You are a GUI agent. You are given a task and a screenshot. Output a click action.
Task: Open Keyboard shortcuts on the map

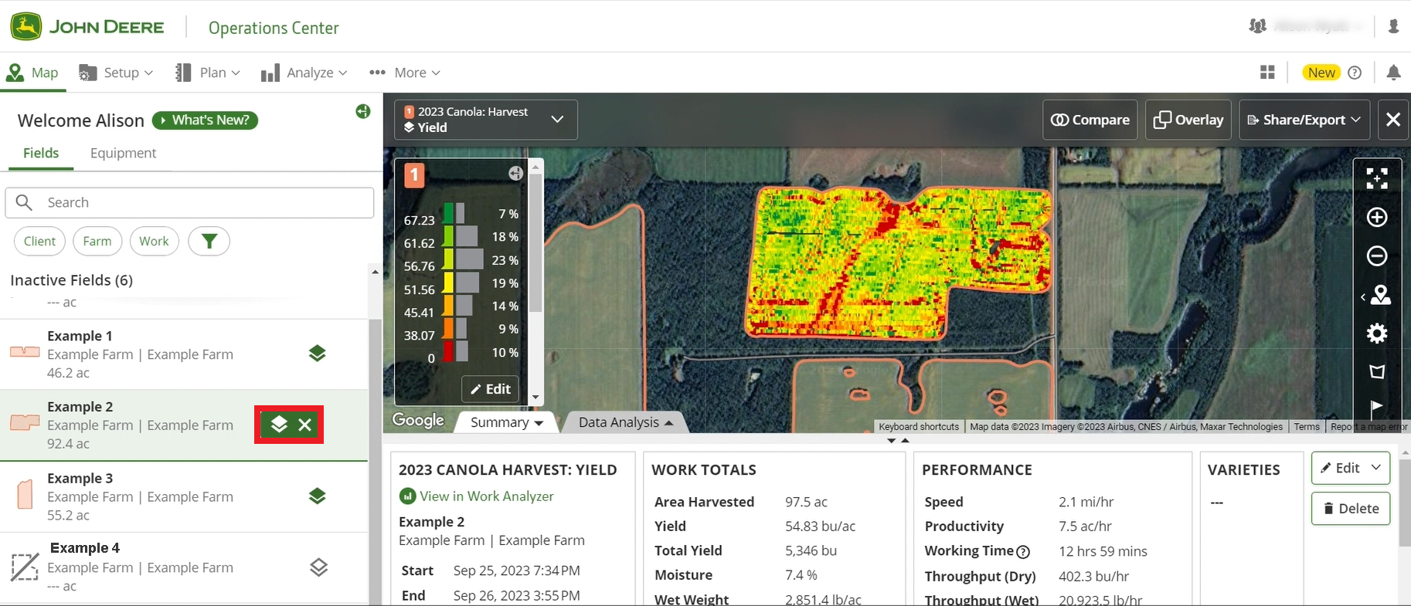[919, 427]
